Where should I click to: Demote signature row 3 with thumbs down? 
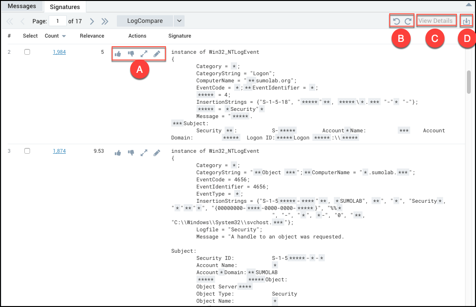tap(131, 153)
